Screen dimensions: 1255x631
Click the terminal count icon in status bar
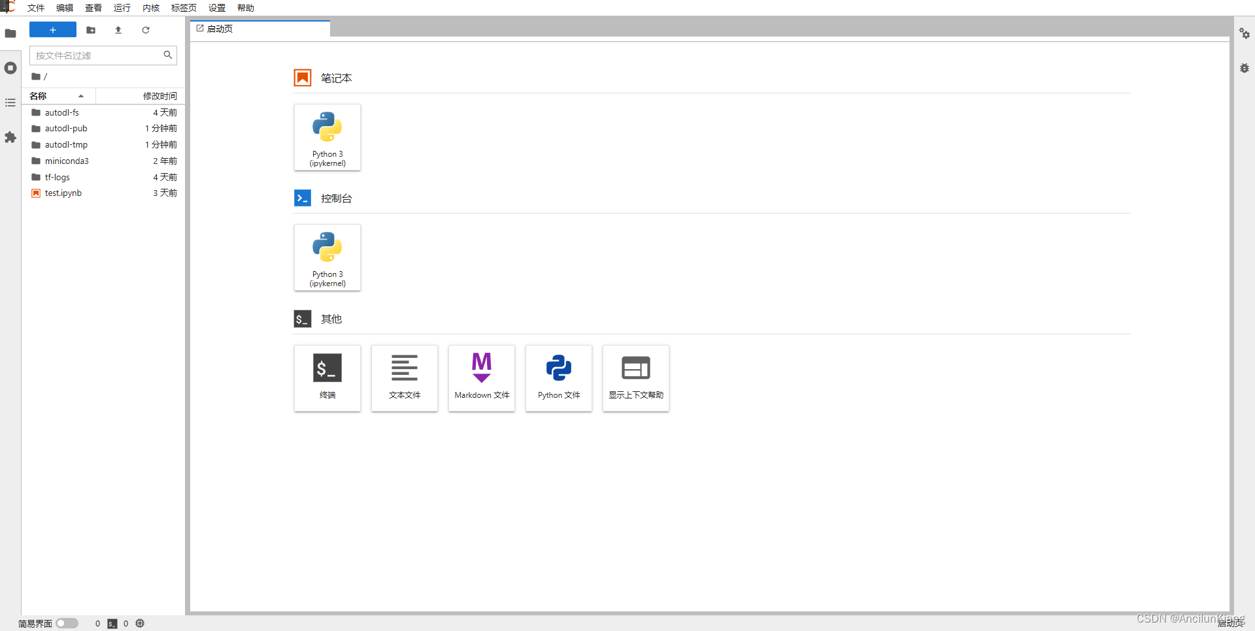click(x=112, y=624)
